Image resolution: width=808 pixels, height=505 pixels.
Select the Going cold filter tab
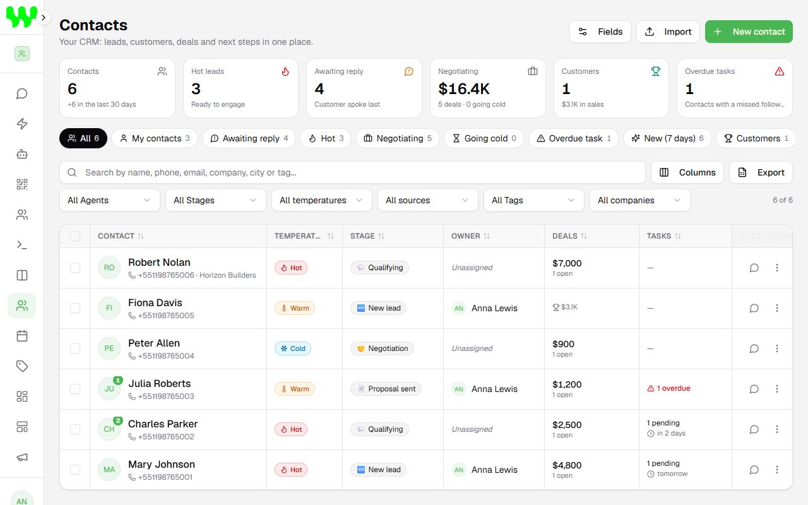click(484, 138)
